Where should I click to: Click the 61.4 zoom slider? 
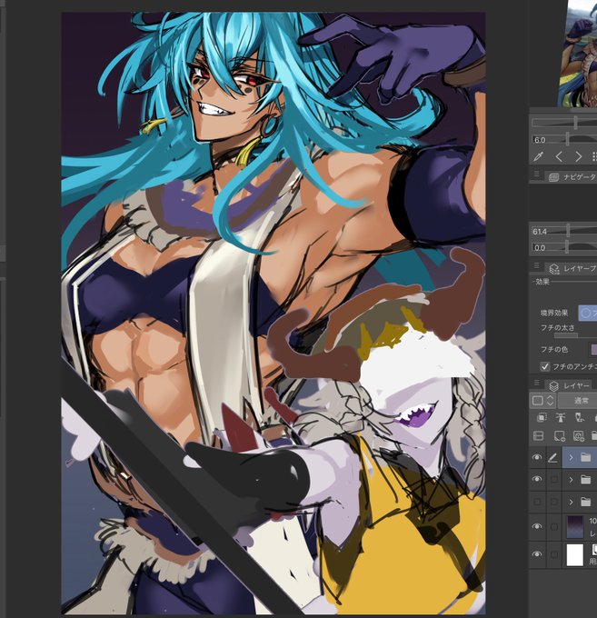[564, 231]
